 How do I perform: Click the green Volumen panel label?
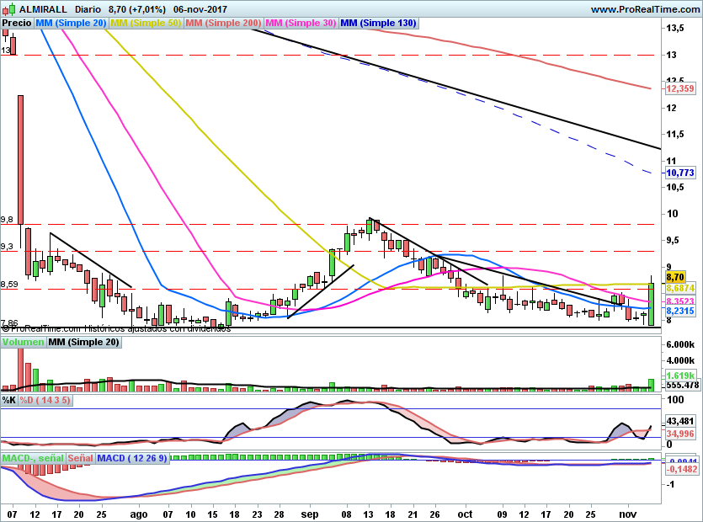coord(23,343)
